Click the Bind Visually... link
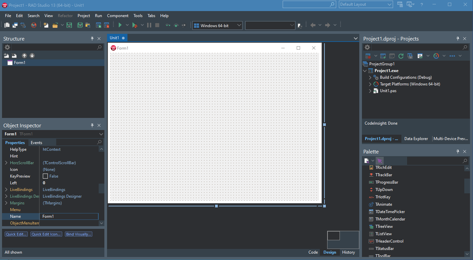 pos(79,234)
